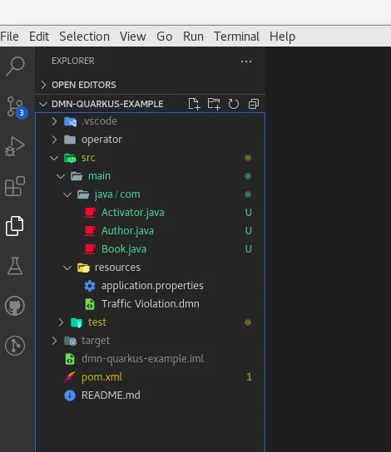391x452 pixels.
Task: Open Traffic Violation.dmn file
Action: point(151,304)
